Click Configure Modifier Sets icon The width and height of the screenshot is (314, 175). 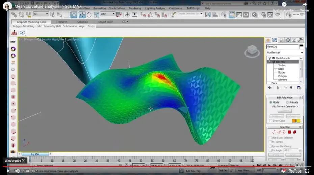tap(299, 88)
